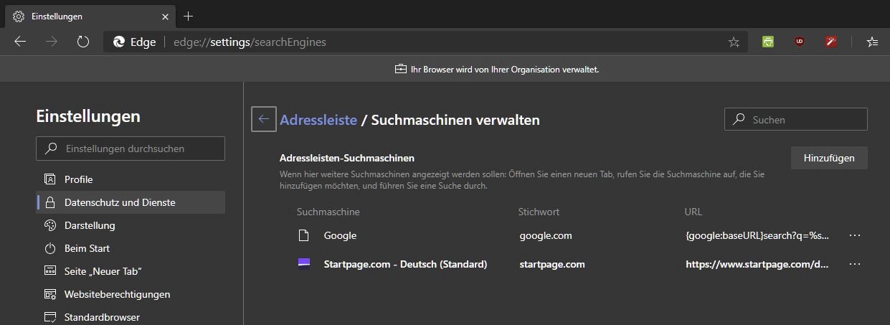Open the green printer extension icon

point(768,42)
